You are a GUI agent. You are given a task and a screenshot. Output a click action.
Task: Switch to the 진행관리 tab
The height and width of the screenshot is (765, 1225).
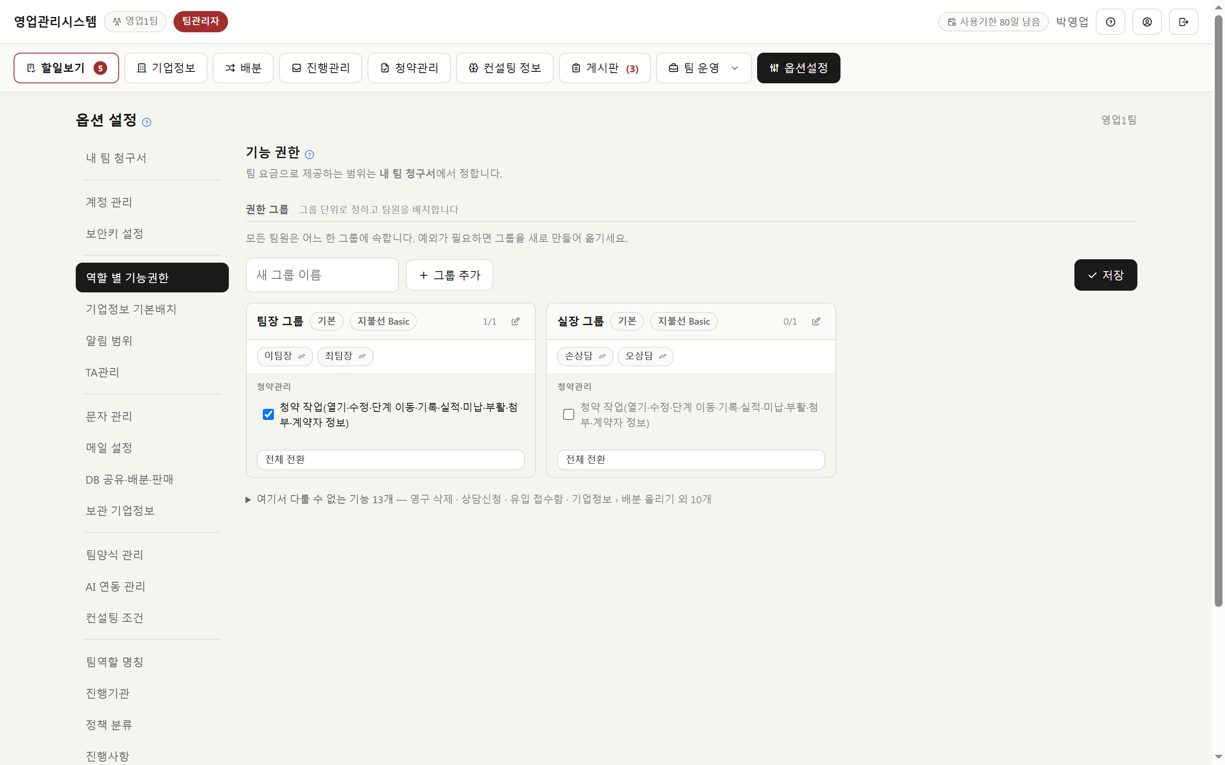[320, 68]
